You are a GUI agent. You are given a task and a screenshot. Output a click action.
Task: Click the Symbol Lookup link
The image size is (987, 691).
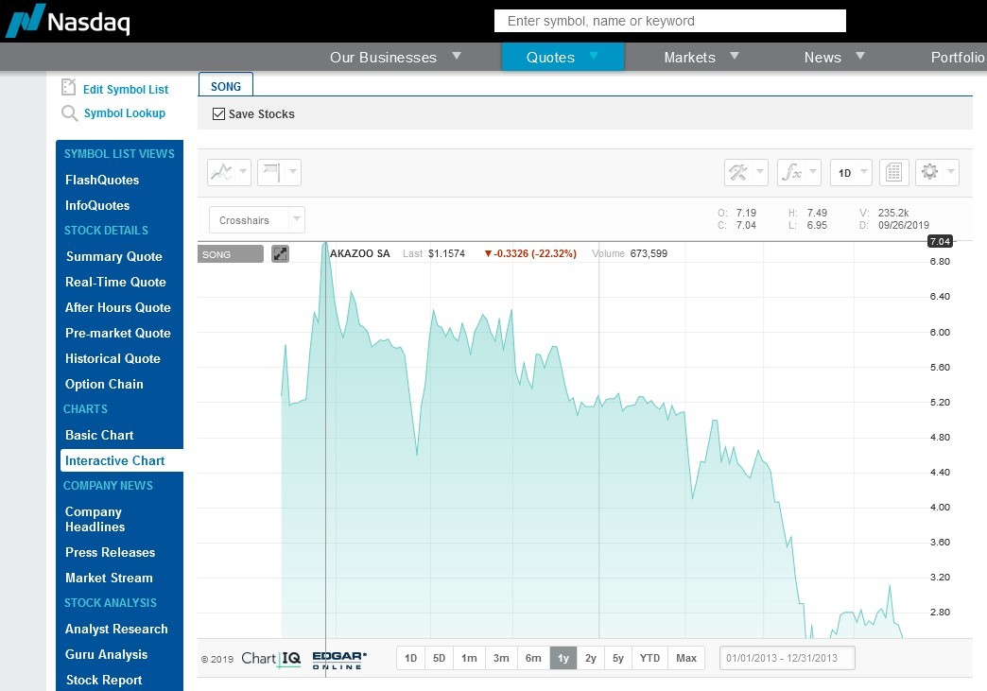coord(125,113)
